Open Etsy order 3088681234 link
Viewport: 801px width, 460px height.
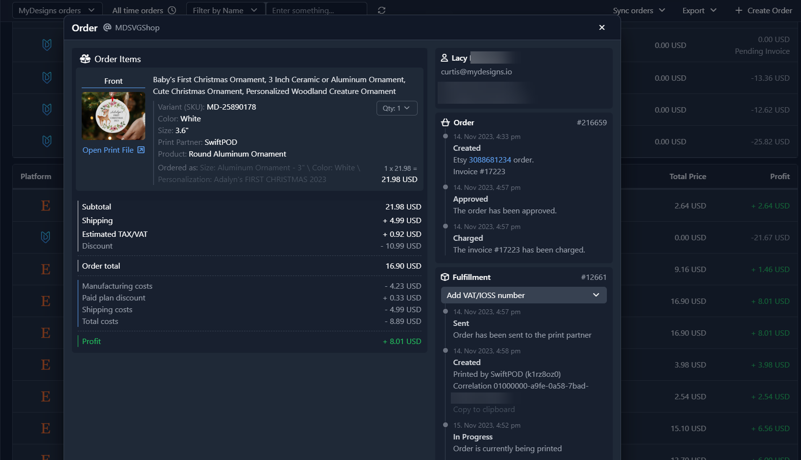coord(489,160)
